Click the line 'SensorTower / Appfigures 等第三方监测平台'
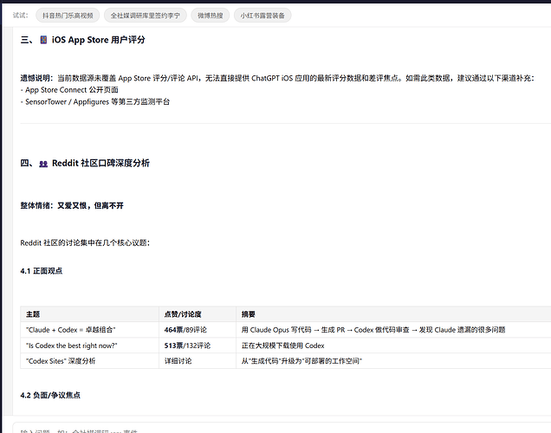The height and width of the screenshot is (433, 551). 97,102
